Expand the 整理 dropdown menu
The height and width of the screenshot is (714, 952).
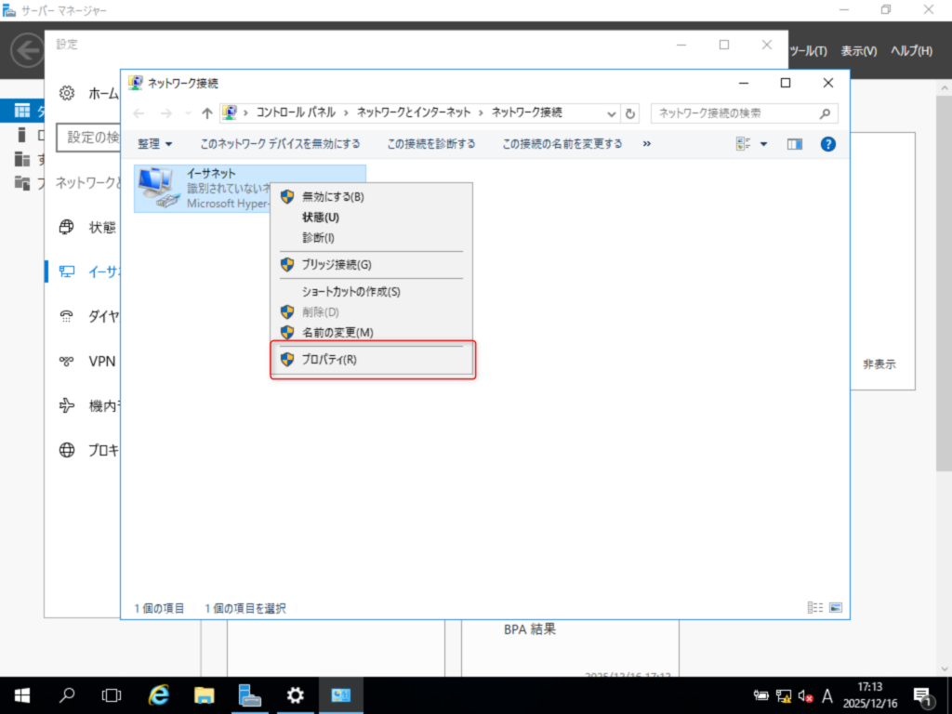pos(154,144)
